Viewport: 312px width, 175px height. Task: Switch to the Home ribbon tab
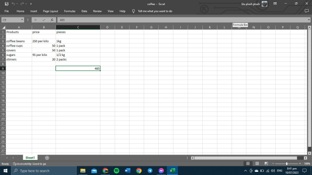20,11
